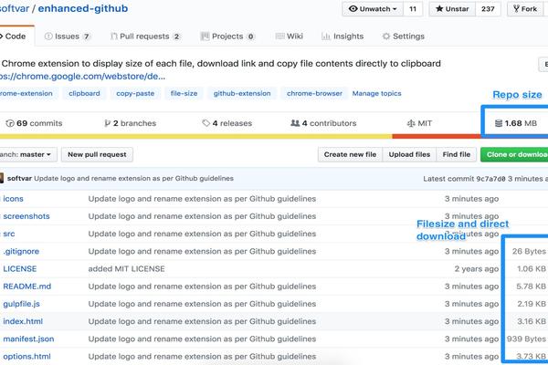Click Create new file button

click(x=350, y=154)
